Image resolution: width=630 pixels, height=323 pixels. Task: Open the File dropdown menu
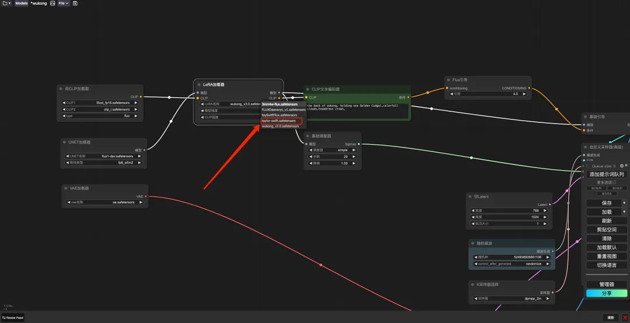pyautogui.click(x=63, y=3)
